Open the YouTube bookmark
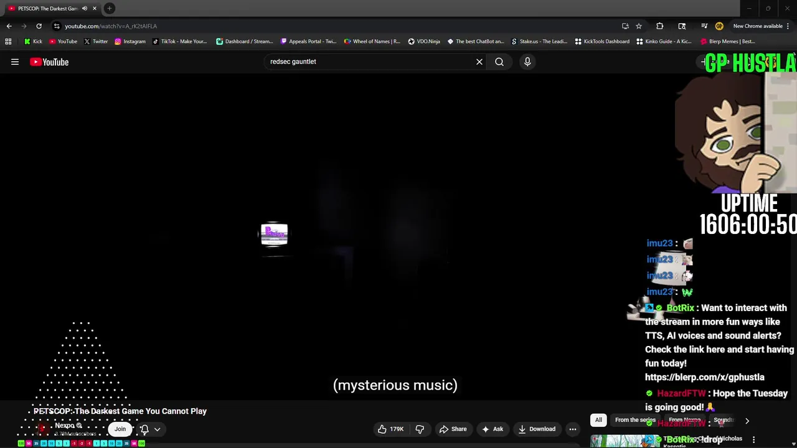The width and height of the screenshot is (797, 448). [63, 42]
